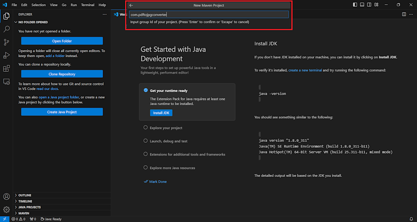Click the Mark Done link
The width and height of the screenshot is (417, 222).
155,182
